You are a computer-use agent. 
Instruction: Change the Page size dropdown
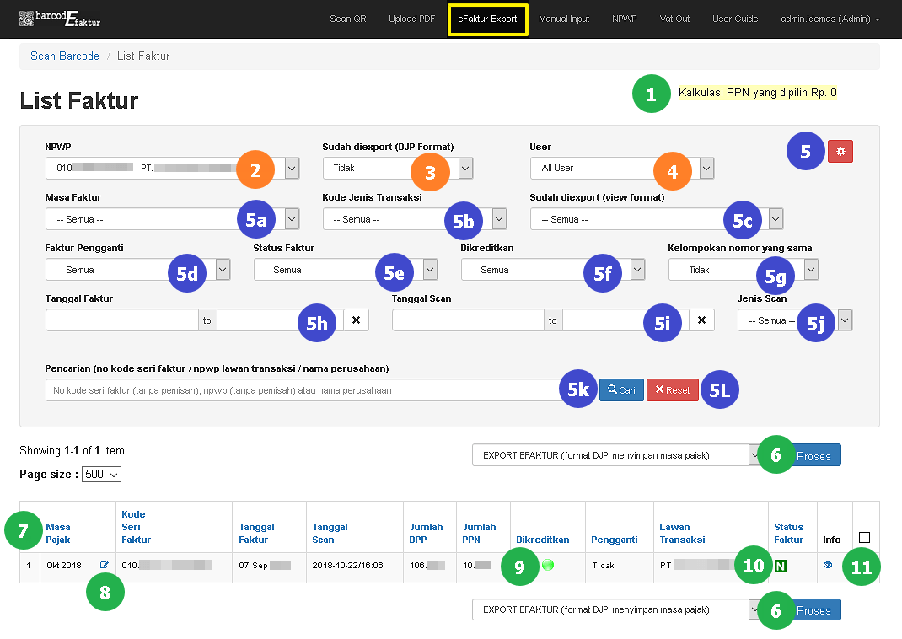point(101,475)
